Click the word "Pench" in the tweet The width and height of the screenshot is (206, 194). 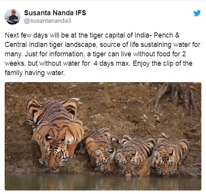pyautogui.click(x=163, y=35)
